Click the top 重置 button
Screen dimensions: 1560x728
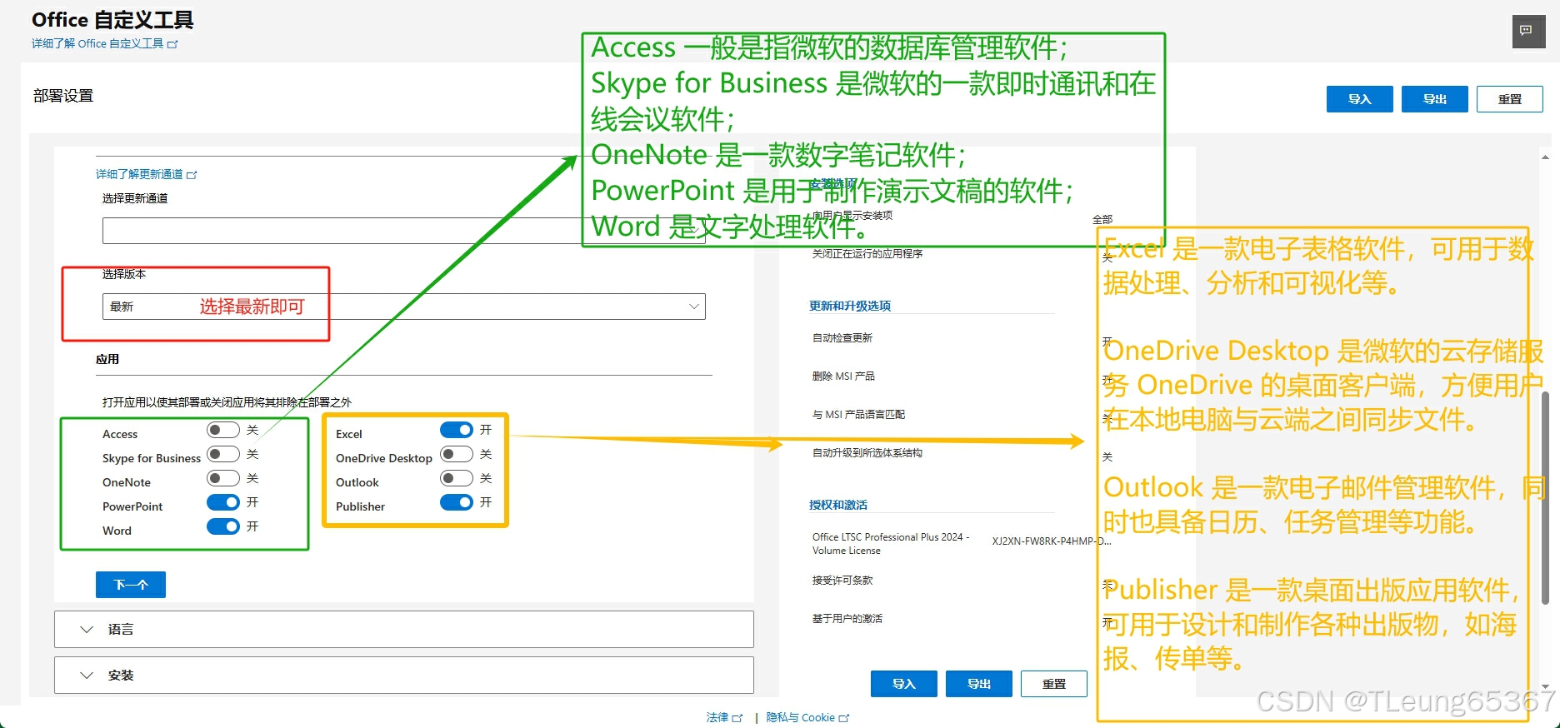point(1510,99)
